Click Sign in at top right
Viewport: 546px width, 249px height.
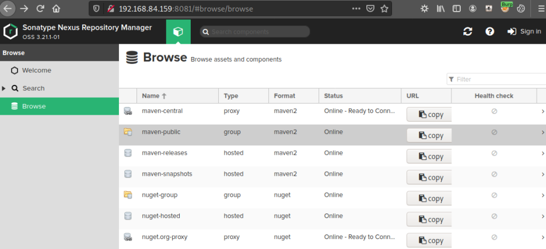coord(524,31)
